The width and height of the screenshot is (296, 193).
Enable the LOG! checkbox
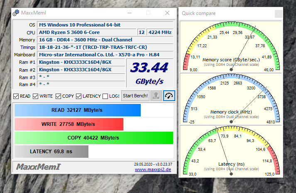(x=105, y=96)
